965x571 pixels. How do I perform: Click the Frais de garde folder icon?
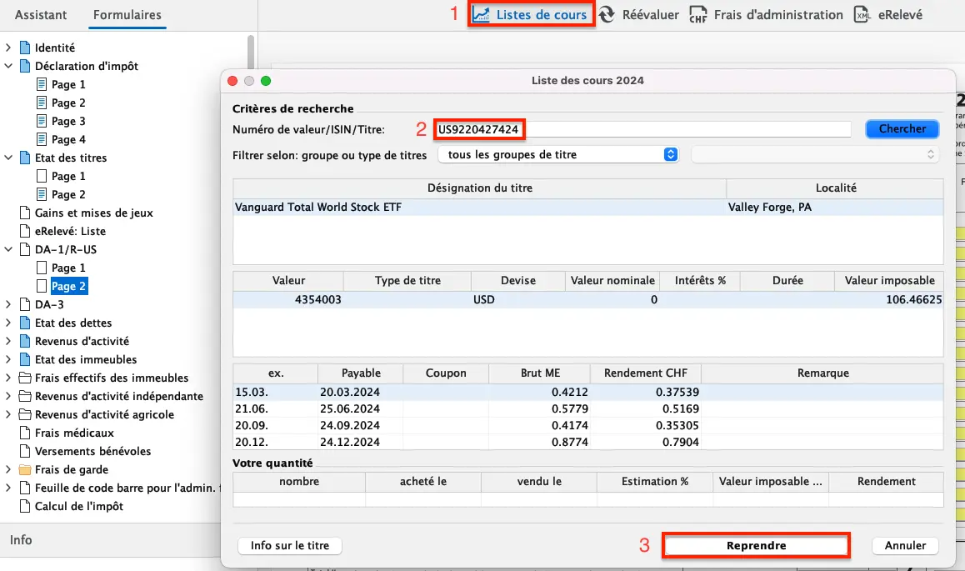pyautogui.click(x=25, y=469)
